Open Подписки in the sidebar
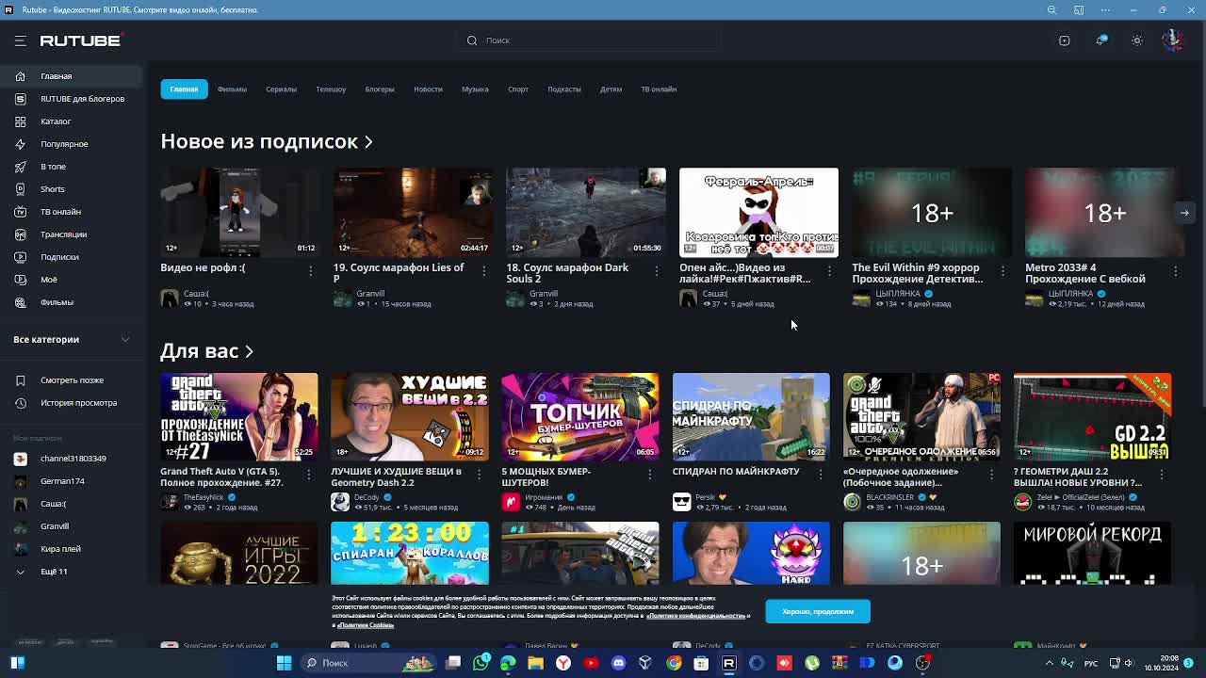Image resolution: width=1206 pixels, height=678 pixels. click(x=72, y=257)
